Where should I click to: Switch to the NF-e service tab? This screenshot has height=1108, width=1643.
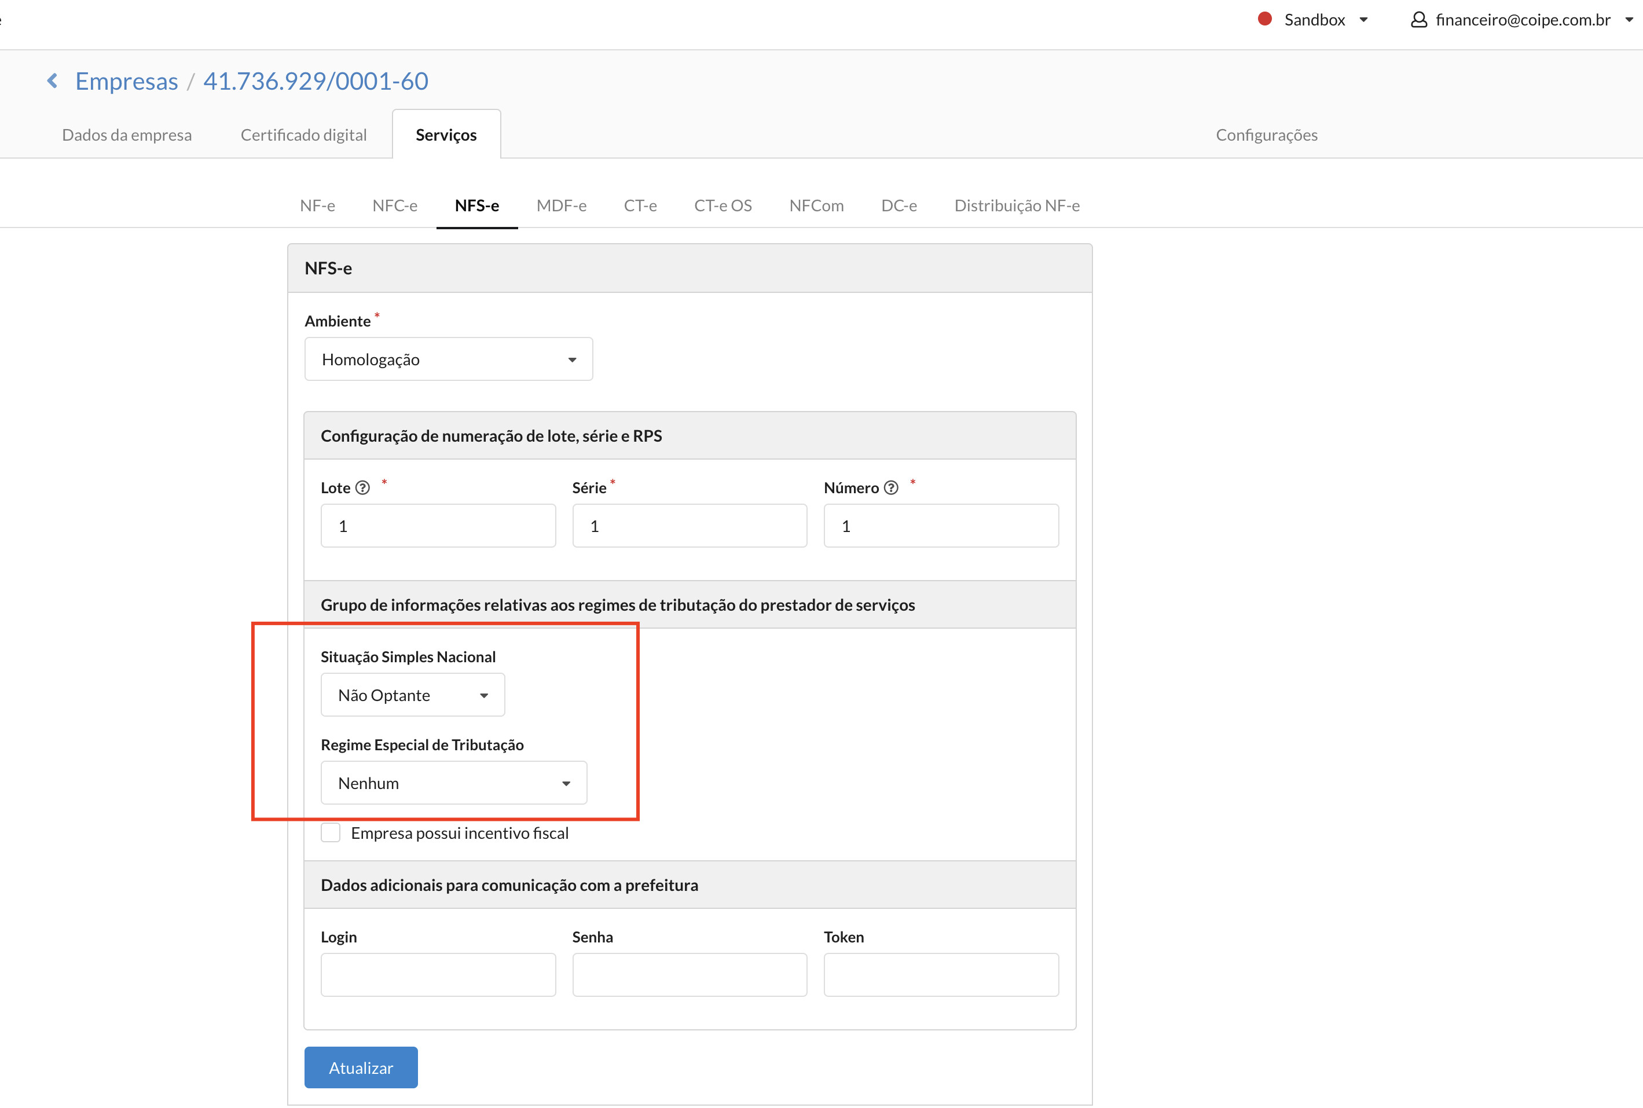coord(317,205)
